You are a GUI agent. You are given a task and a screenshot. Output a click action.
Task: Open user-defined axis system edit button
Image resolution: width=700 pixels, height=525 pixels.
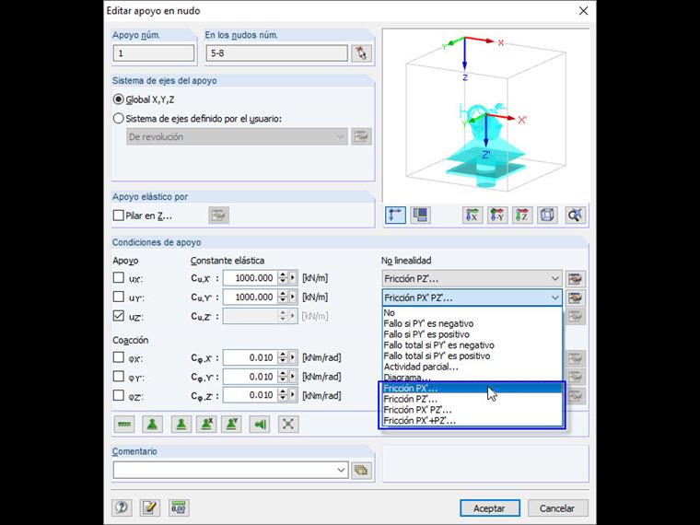[361, 136]
